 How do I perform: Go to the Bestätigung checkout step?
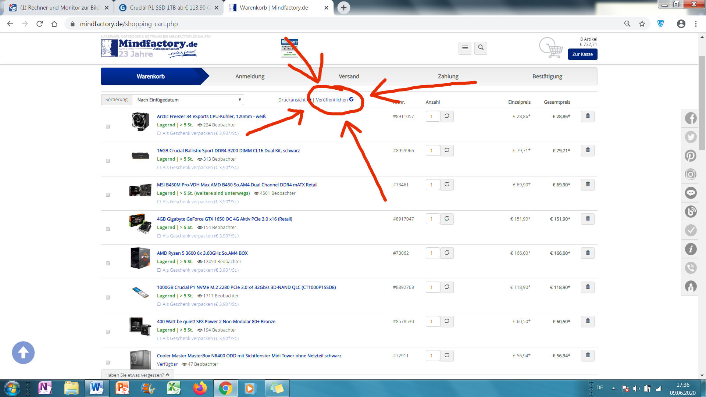tap(547, 76)
